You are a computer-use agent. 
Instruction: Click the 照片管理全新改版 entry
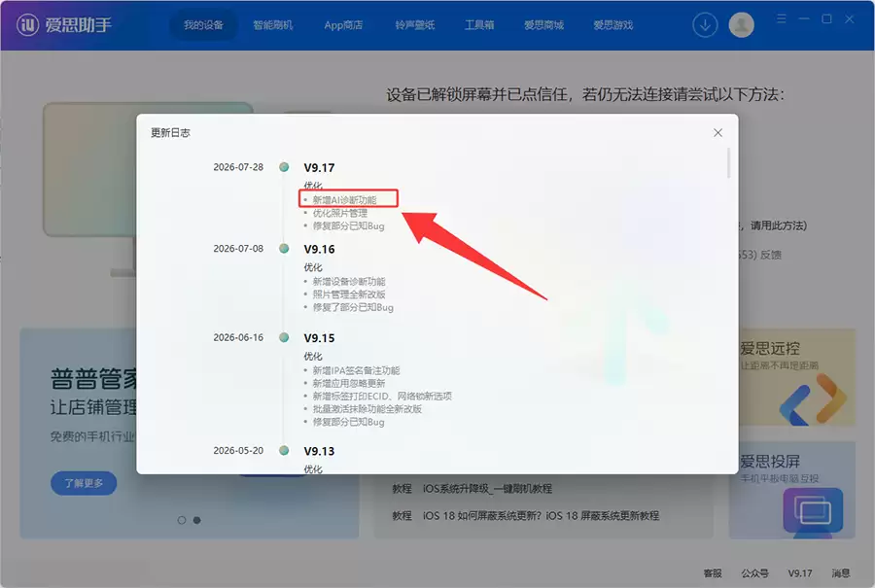(349, 294)
